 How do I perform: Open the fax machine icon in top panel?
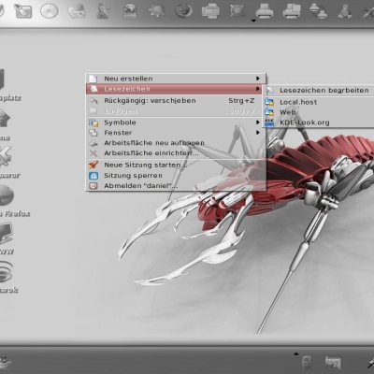pyautogui.click(x=210, y=11)
